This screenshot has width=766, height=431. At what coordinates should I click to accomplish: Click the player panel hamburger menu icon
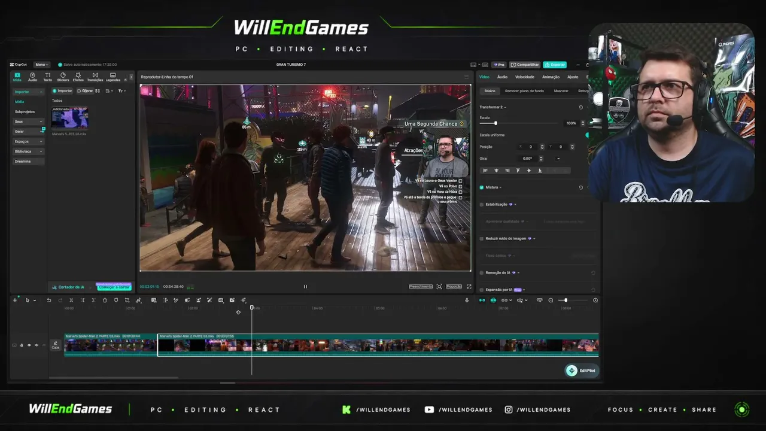467,77
